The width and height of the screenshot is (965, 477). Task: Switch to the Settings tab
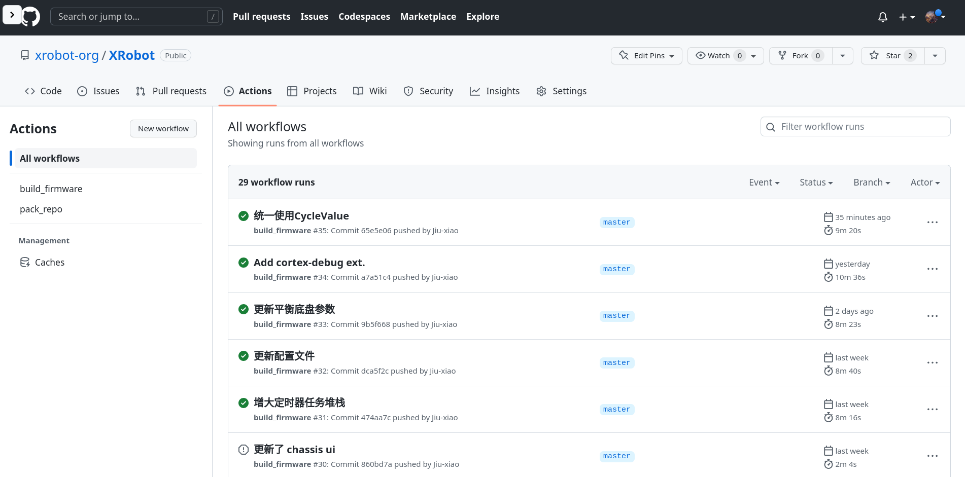click(561, 91)
